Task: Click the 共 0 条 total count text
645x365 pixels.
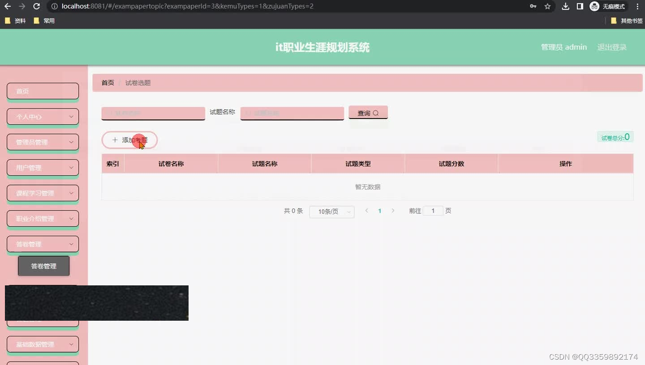Action: [x=293, y=211]
